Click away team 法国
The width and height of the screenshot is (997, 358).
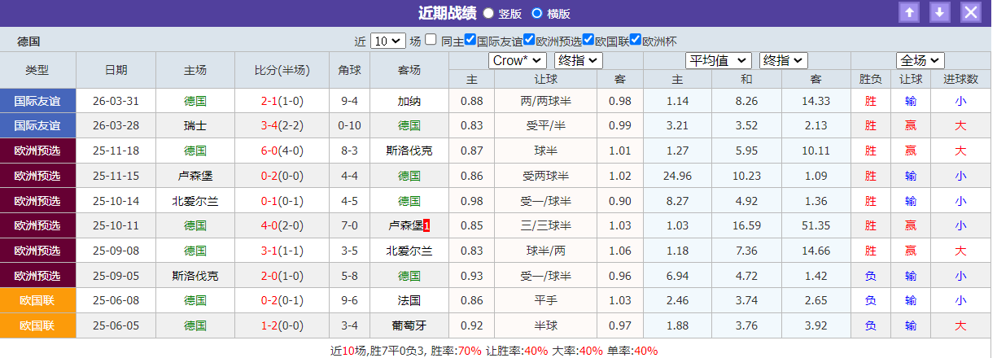(409, 300)
